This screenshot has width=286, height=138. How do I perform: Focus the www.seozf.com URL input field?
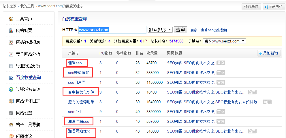click(112, 30)
